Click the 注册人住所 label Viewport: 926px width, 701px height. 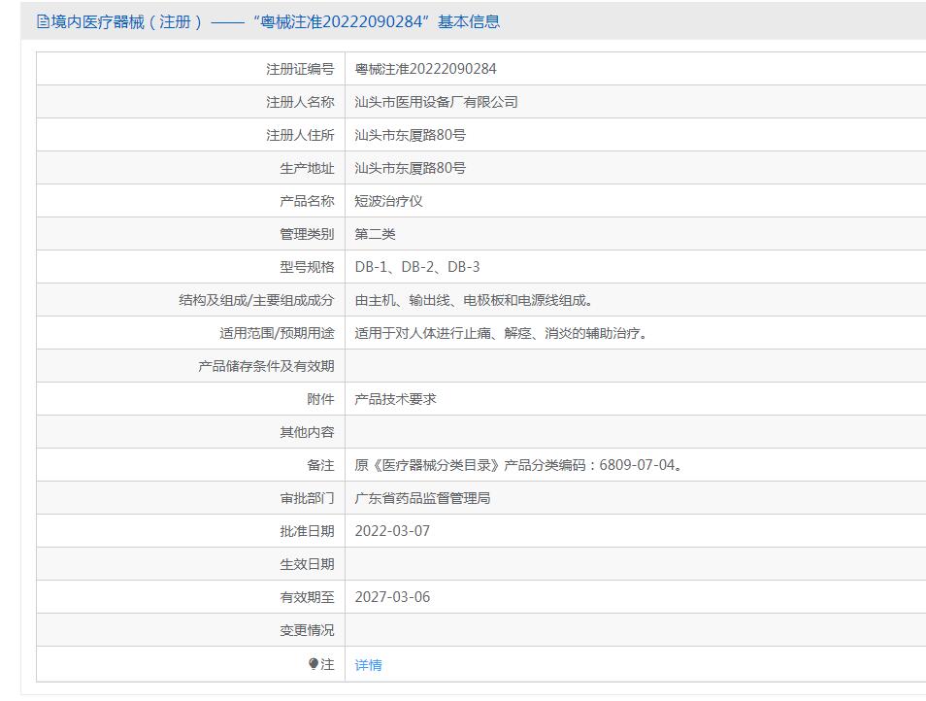[300, 135]
